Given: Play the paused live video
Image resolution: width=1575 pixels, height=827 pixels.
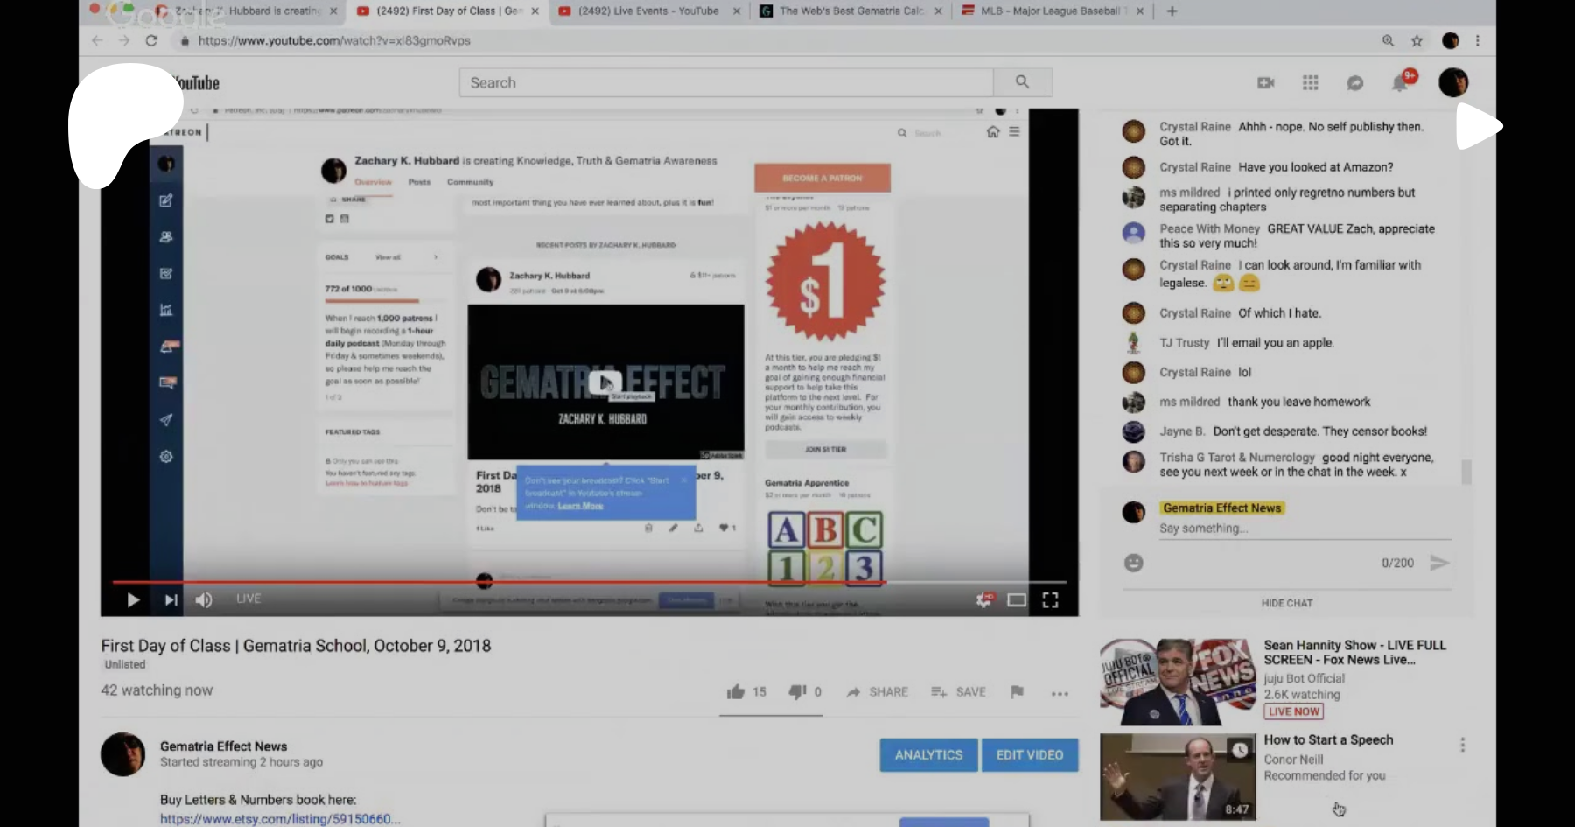Looking at the screenshot, I should pos(133,599).
